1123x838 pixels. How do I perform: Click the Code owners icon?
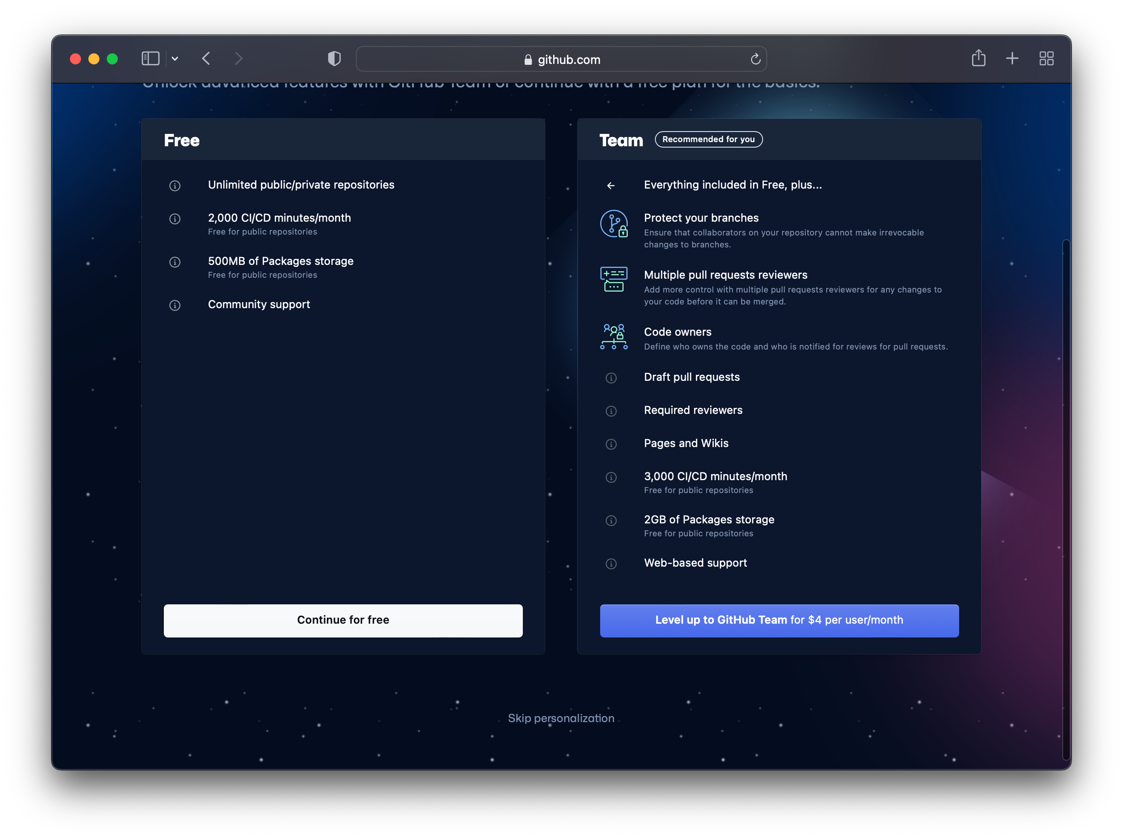614,337
